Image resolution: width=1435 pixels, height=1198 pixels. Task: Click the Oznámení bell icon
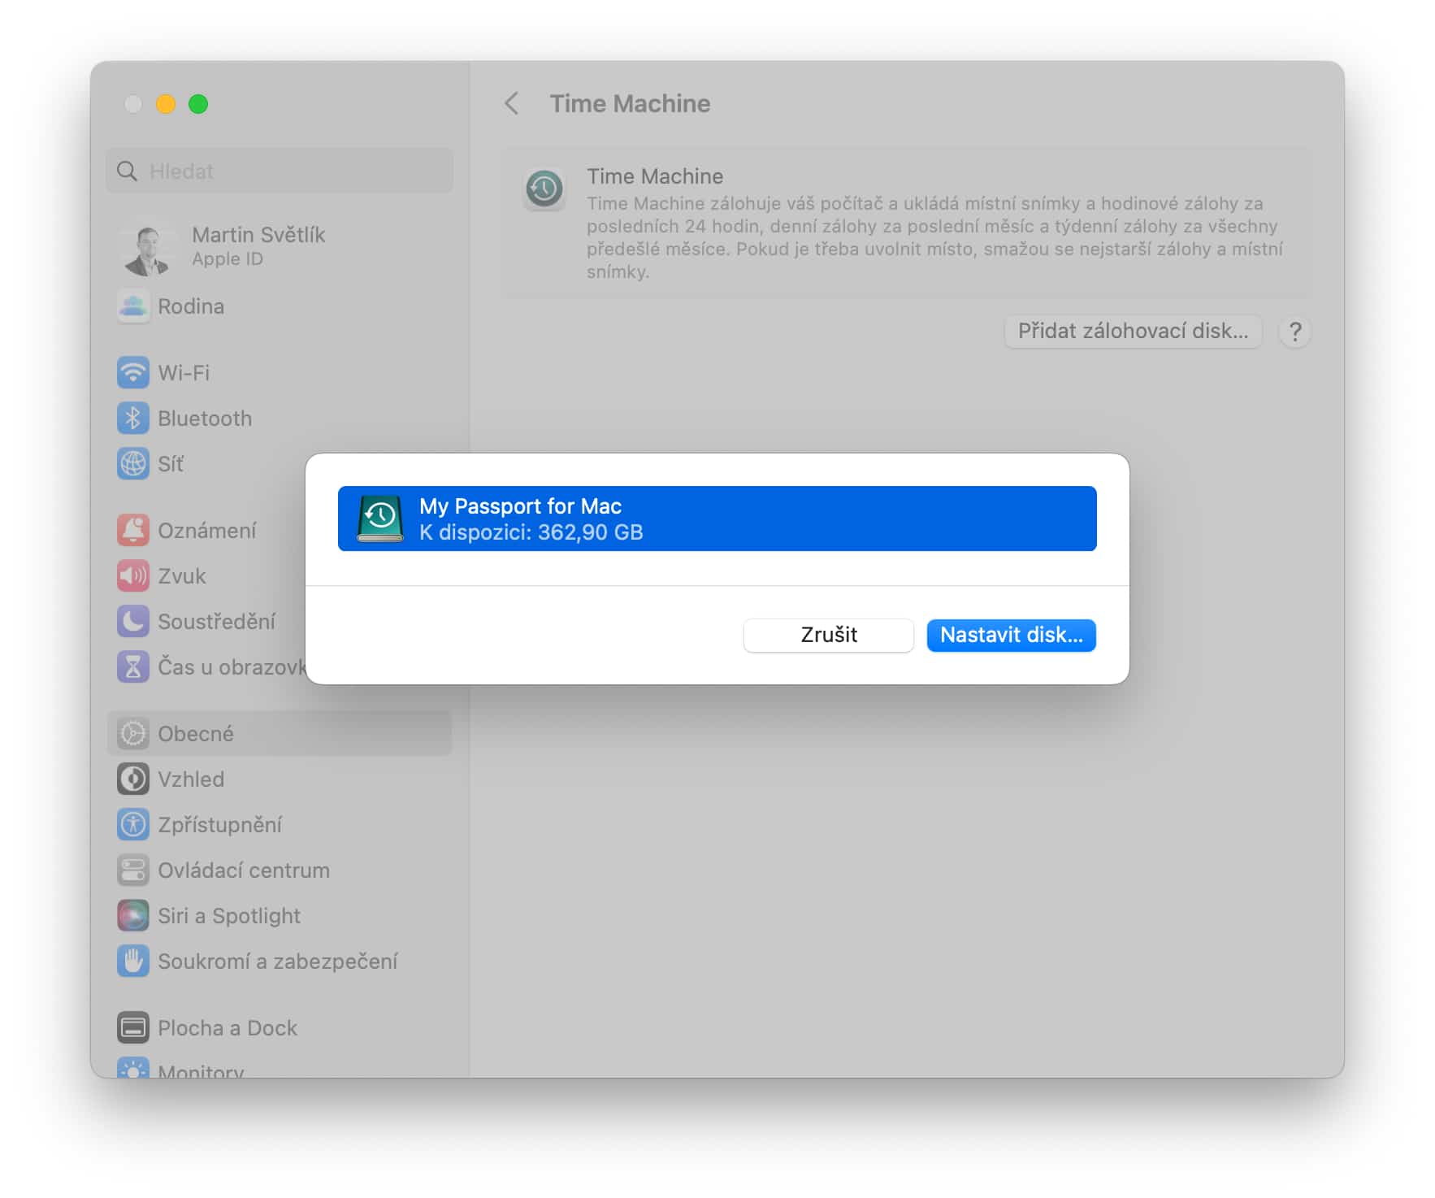click(133, 531)
